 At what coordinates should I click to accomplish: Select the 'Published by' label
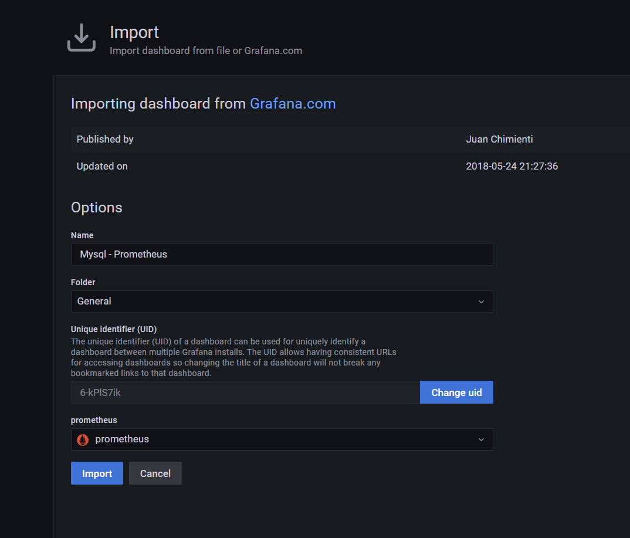coord(105,139)
